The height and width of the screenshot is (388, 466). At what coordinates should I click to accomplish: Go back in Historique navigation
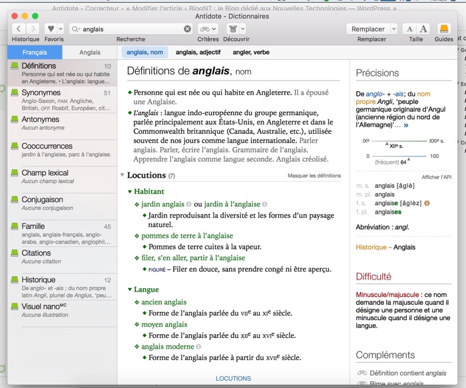tap(18, 29)
